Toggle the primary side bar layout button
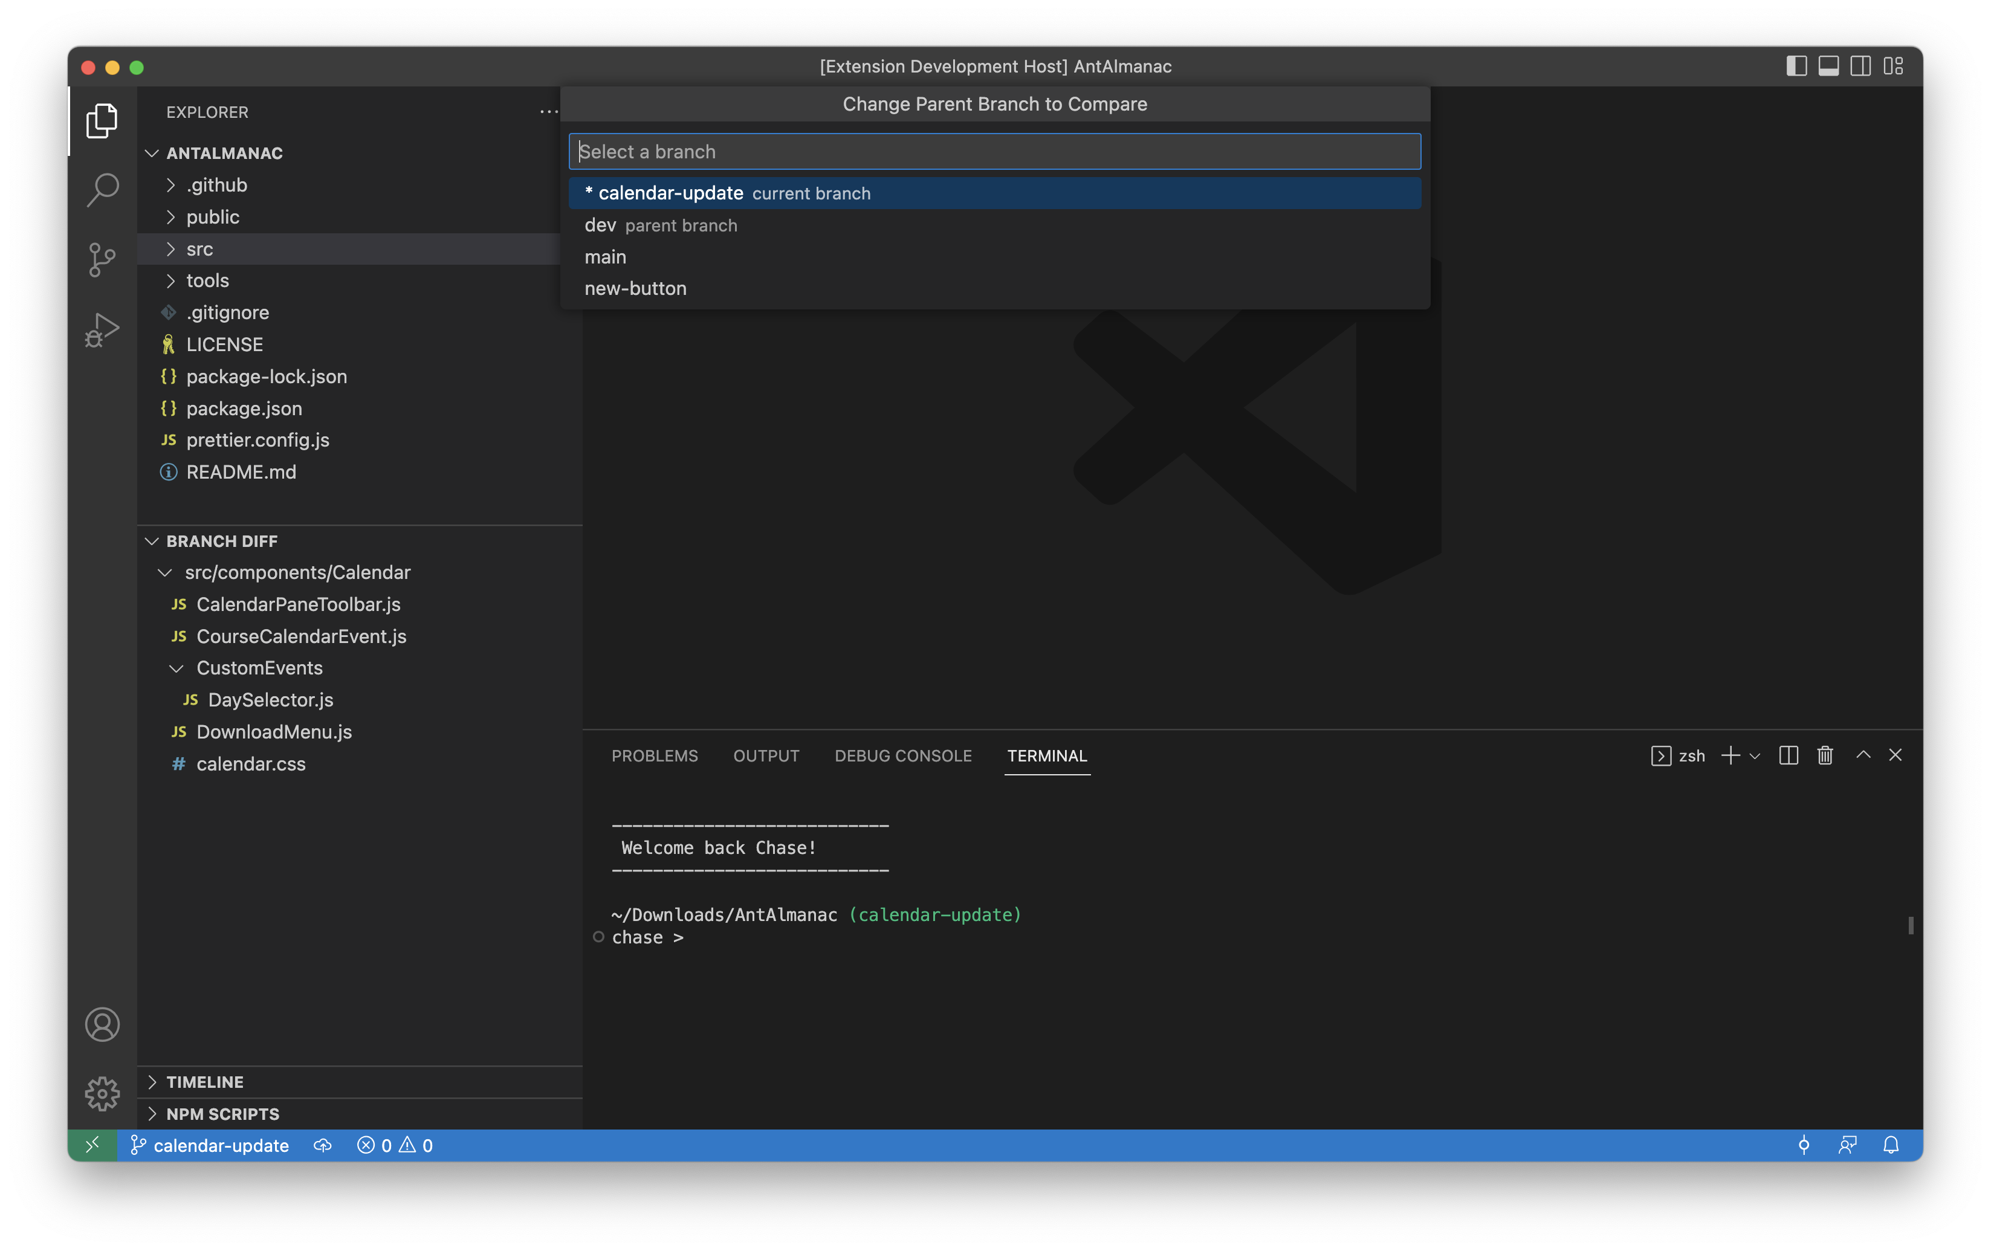Screen dimensions: 1991x1251 click(x=1796, y=66)
